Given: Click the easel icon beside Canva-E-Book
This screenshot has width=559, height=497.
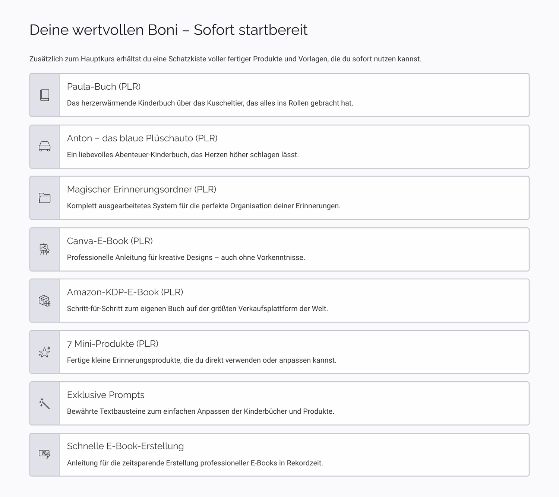Looking at the screenshot, I should coord(45,249).
